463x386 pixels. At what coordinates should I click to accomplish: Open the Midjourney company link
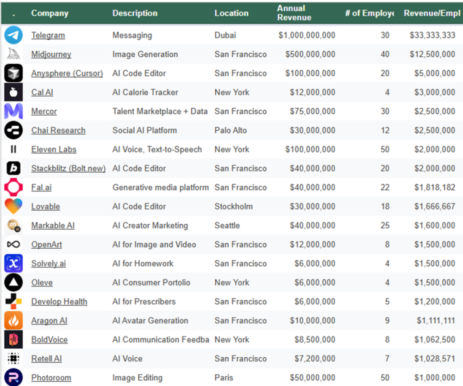coord(51,54)
